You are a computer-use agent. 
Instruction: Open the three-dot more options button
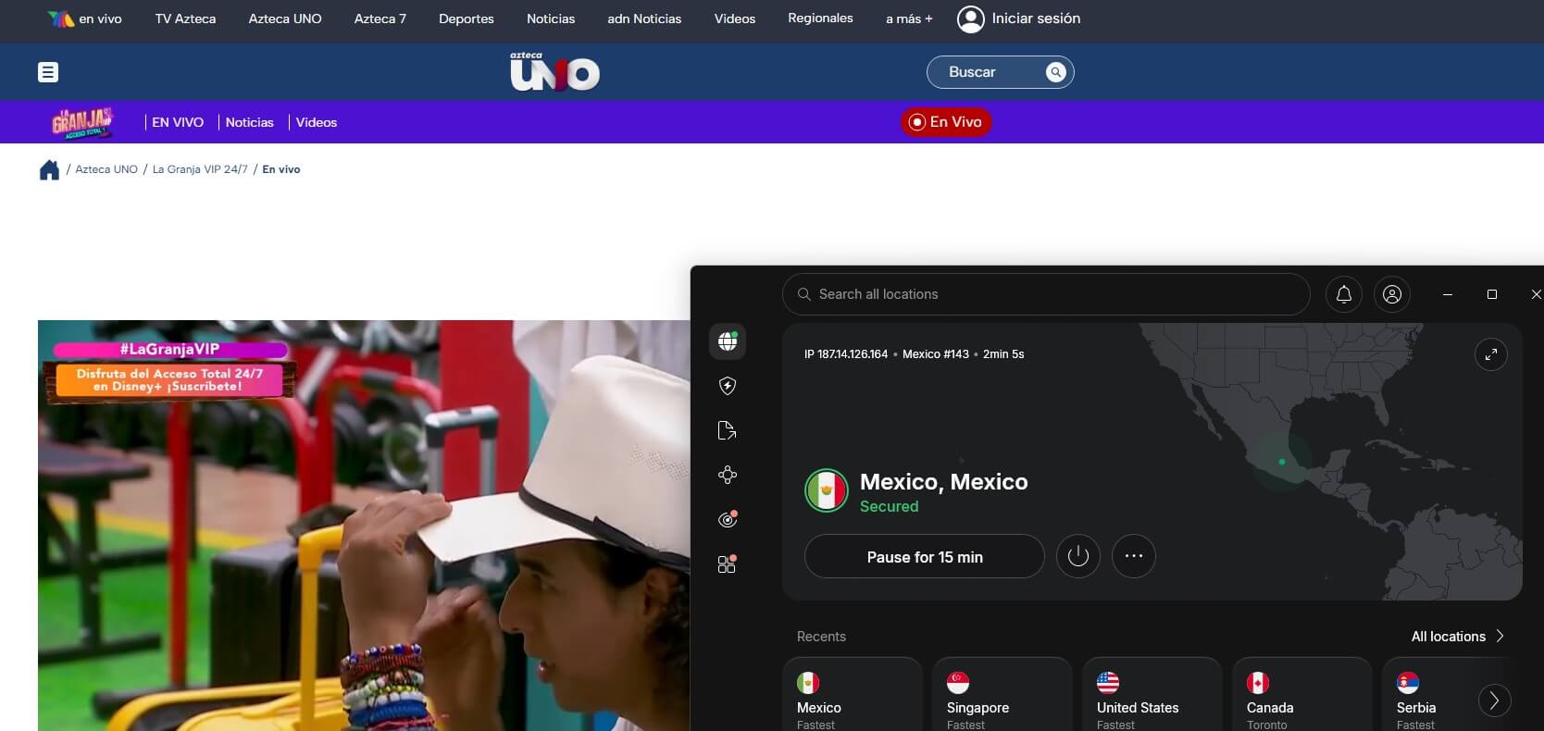coord(1134,556)
